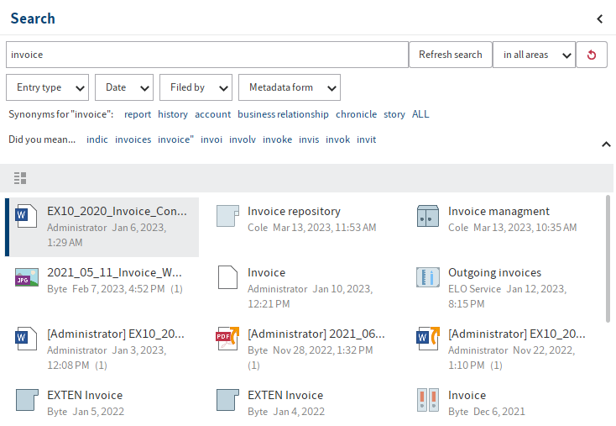Click the Refresh search button
The image size is (616, 426).
coord(451,55)
